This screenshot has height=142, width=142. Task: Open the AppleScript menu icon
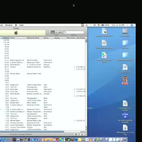coord(16,25)
